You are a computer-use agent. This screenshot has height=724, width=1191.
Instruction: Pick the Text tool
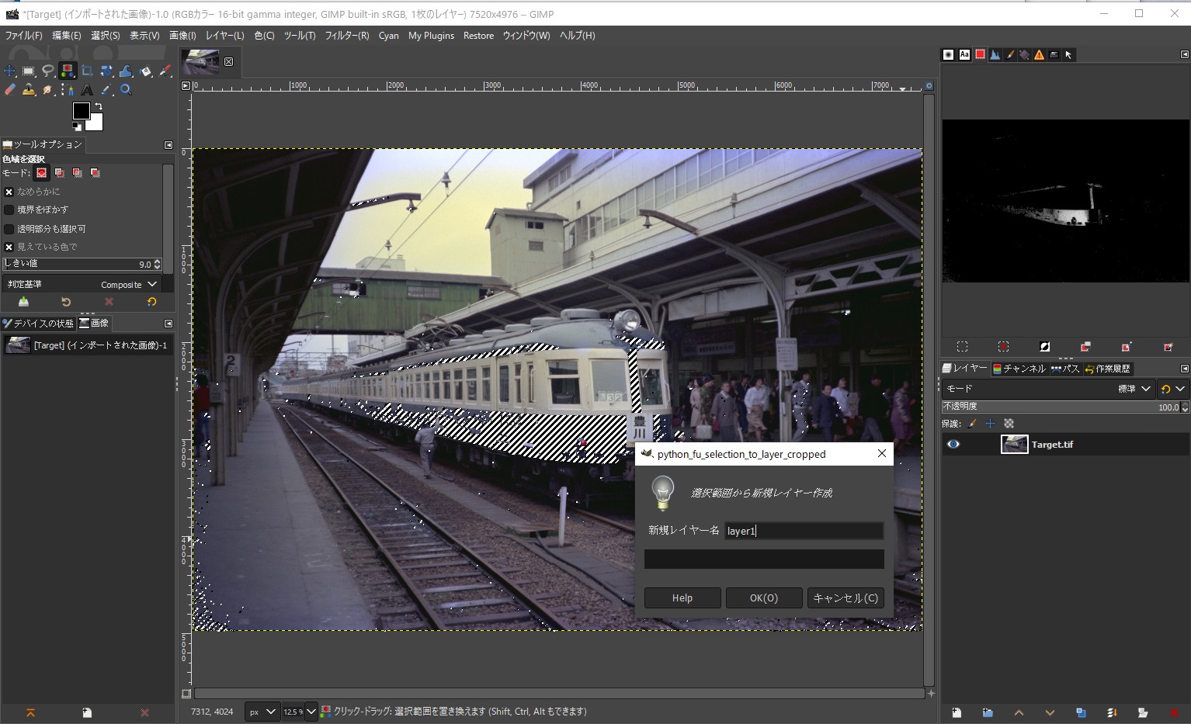click(87, 90)
